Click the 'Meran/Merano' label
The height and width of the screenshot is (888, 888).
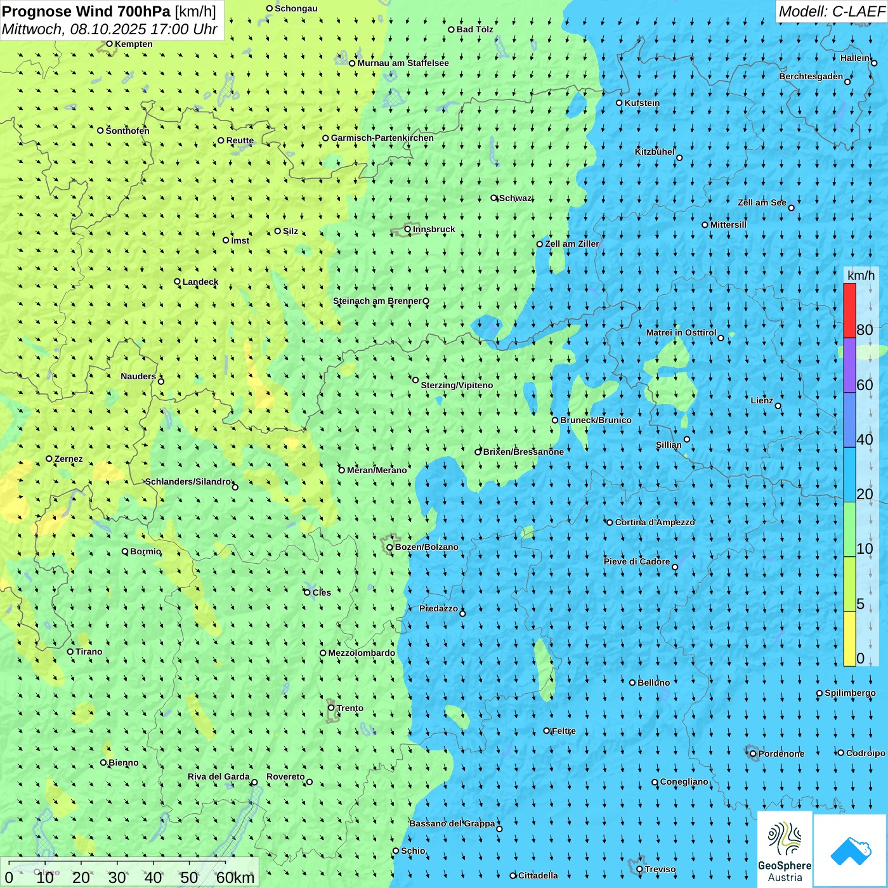(377, 470)
